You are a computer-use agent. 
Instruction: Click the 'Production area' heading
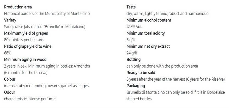(18, 7)
